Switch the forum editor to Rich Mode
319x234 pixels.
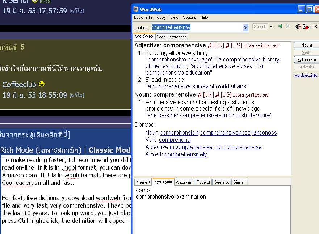click(x=41, y=150)
